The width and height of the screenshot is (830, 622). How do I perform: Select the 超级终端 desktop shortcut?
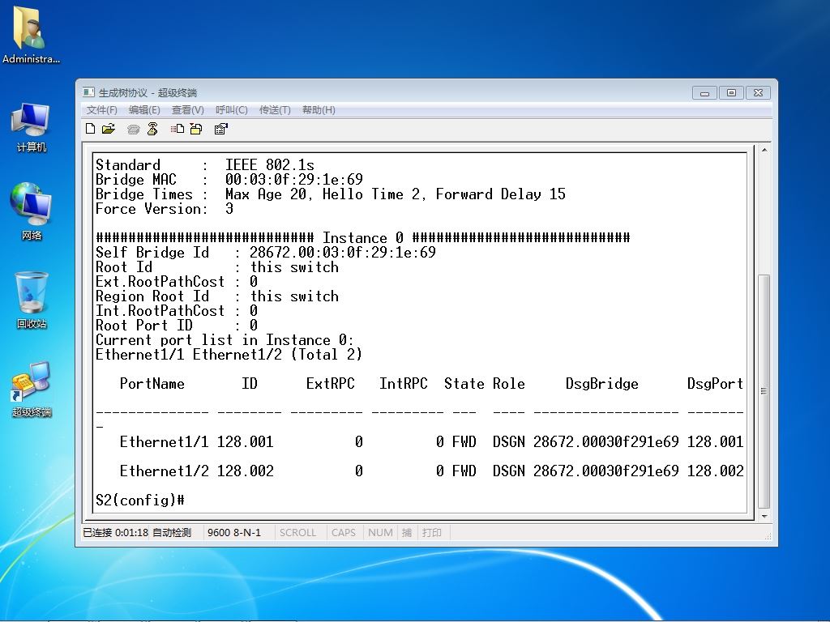tap(32, 389)
